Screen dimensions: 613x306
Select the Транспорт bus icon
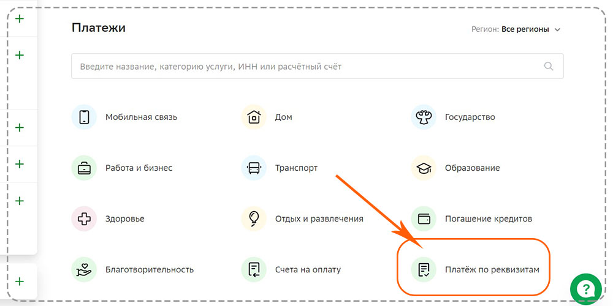(254, 168)
